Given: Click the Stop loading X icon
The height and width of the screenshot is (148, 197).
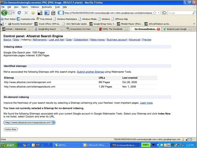Looking at the screenshot, I should click(26, 13).
